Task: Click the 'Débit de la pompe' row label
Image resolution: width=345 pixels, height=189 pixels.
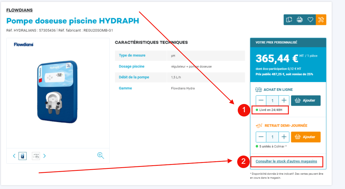Action: (x=134, y=77)
